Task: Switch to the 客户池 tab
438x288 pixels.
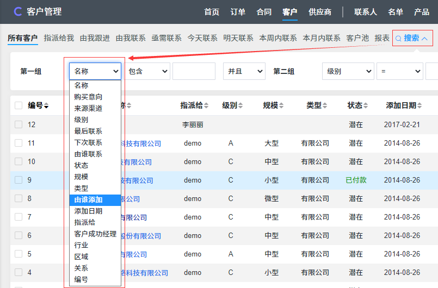Action: (x=357, y=38)
